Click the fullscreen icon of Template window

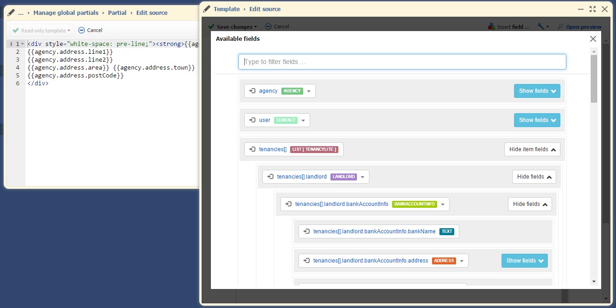(x=592, y=9)
